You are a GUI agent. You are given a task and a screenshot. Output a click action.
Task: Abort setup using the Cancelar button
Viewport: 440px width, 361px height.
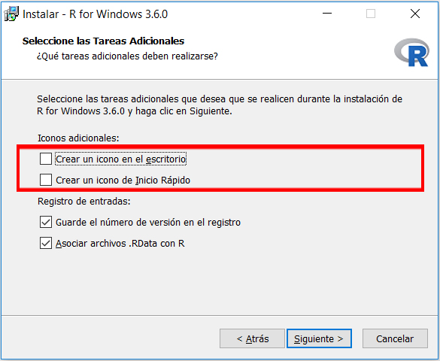[395, 338]
